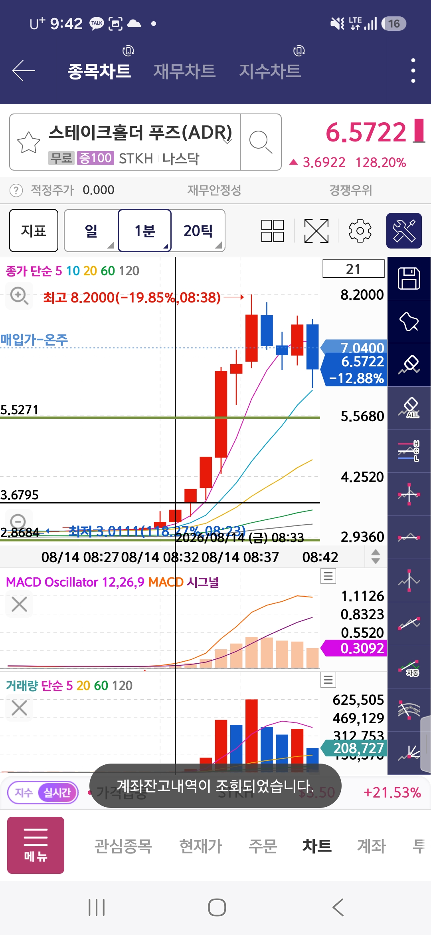Go back using the top-left arrow
The image size is (431, 935).
[x=24, y=71]
